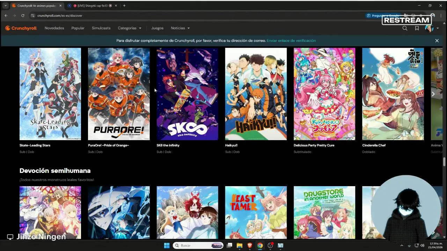Open the Skate-Leading Stars poster
Viewport: 447px width, 251px height.
pos(50,94)
